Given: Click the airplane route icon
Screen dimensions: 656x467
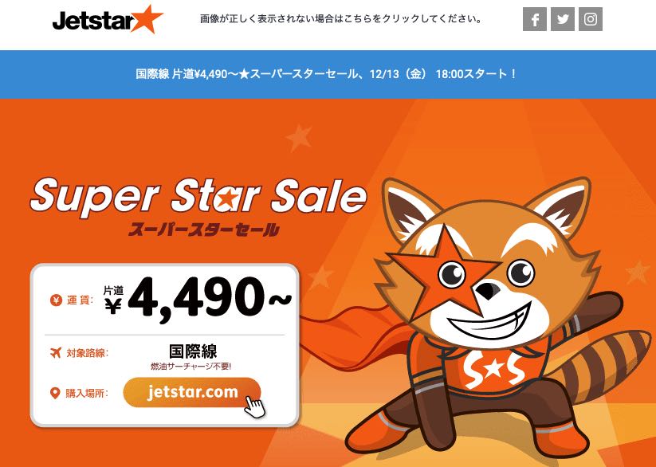Looking at the screenshot, I should [x=56, y=353].
